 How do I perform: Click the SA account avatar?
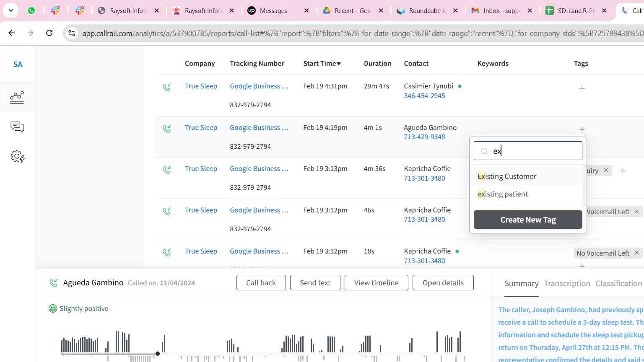[18, 65]
